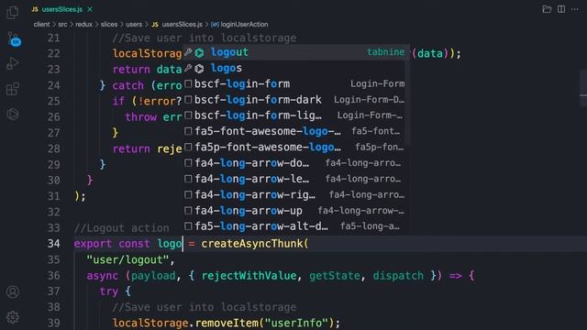Viewport: 587px width, 330px height.
Task: Click the users breadcrumb
Action: 134,25
